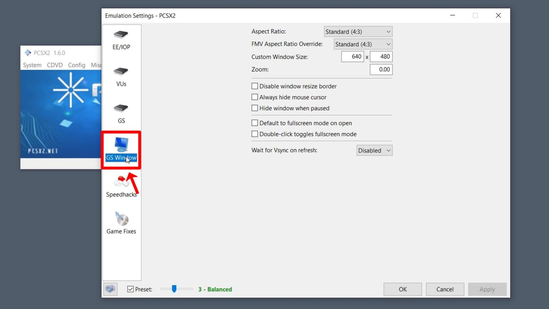Click the Apply button
The width and height of the screenshot is (549, 309).
tap(487, 289)
